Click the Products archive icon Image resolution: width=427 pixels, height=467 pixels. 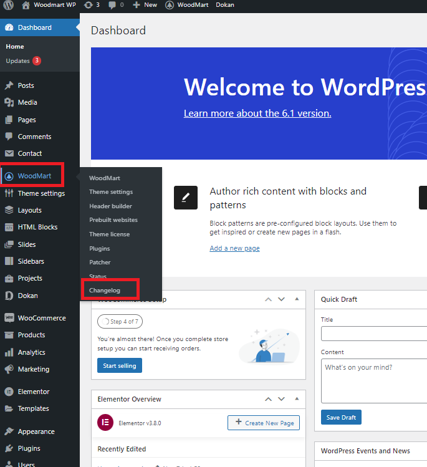point(9,335)
